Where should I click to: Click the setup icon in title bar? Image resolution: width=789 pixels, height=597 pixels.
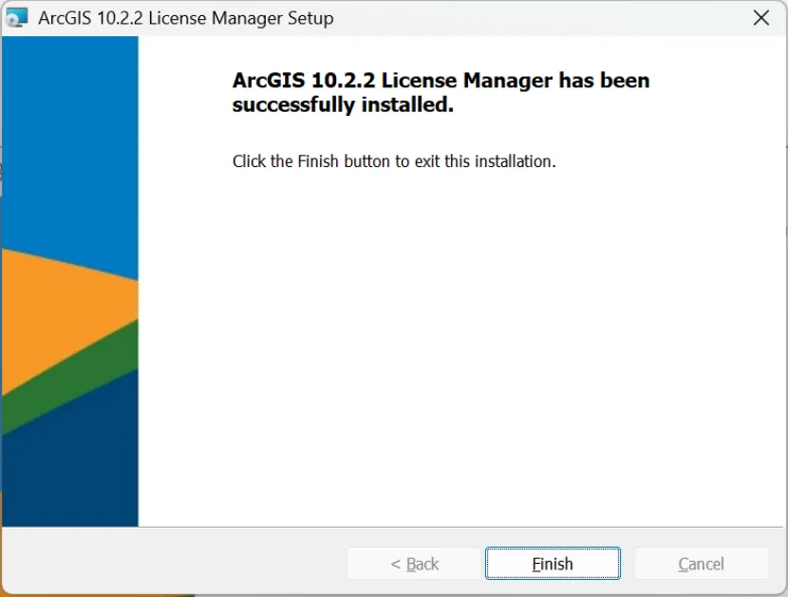16,18
